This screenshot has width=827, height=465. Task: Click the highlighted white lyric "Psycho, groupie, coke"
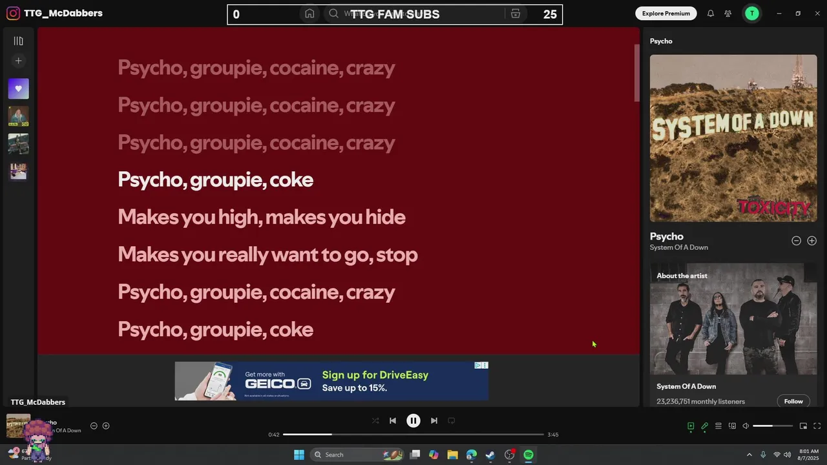[x=215, y=180]
